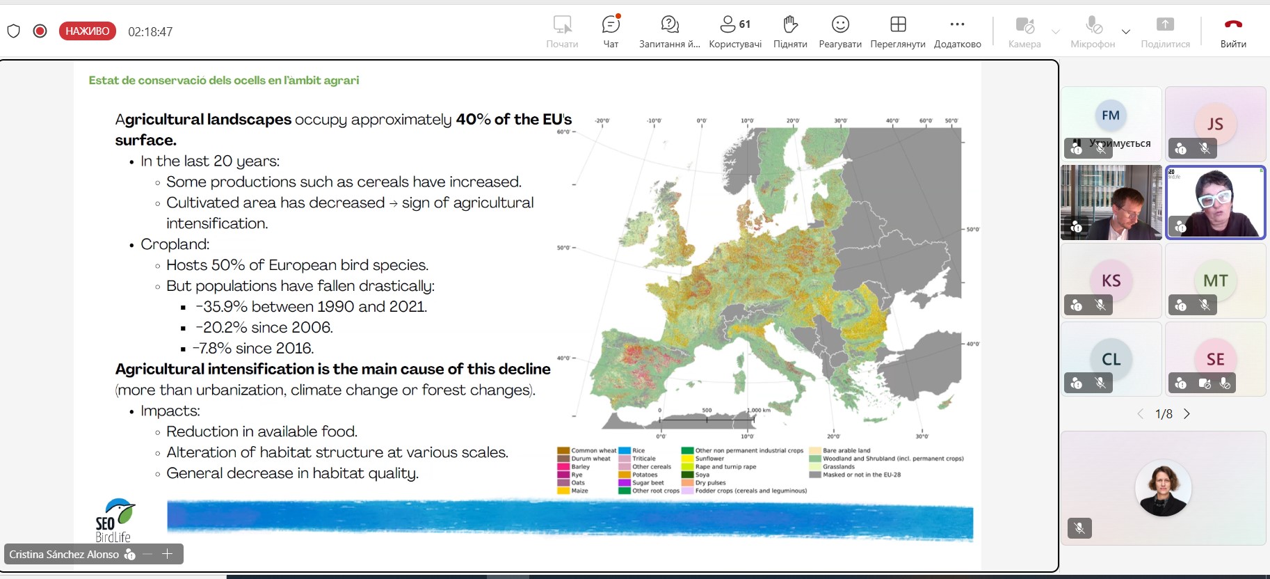The width and height of the screenshot is (1270, 579).
Task: Click the shield security icon
Action: click(14, 31)
